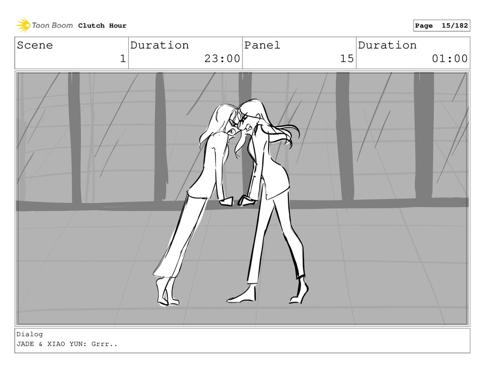The width and height of the screenshot is (485, 375).
Task: Click the scene duration 23:00 value
Action: [x=222, y=58]
